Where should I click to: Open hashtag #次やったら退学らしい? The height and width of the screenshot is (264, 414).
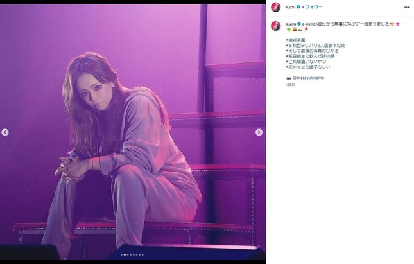[308, 67]
